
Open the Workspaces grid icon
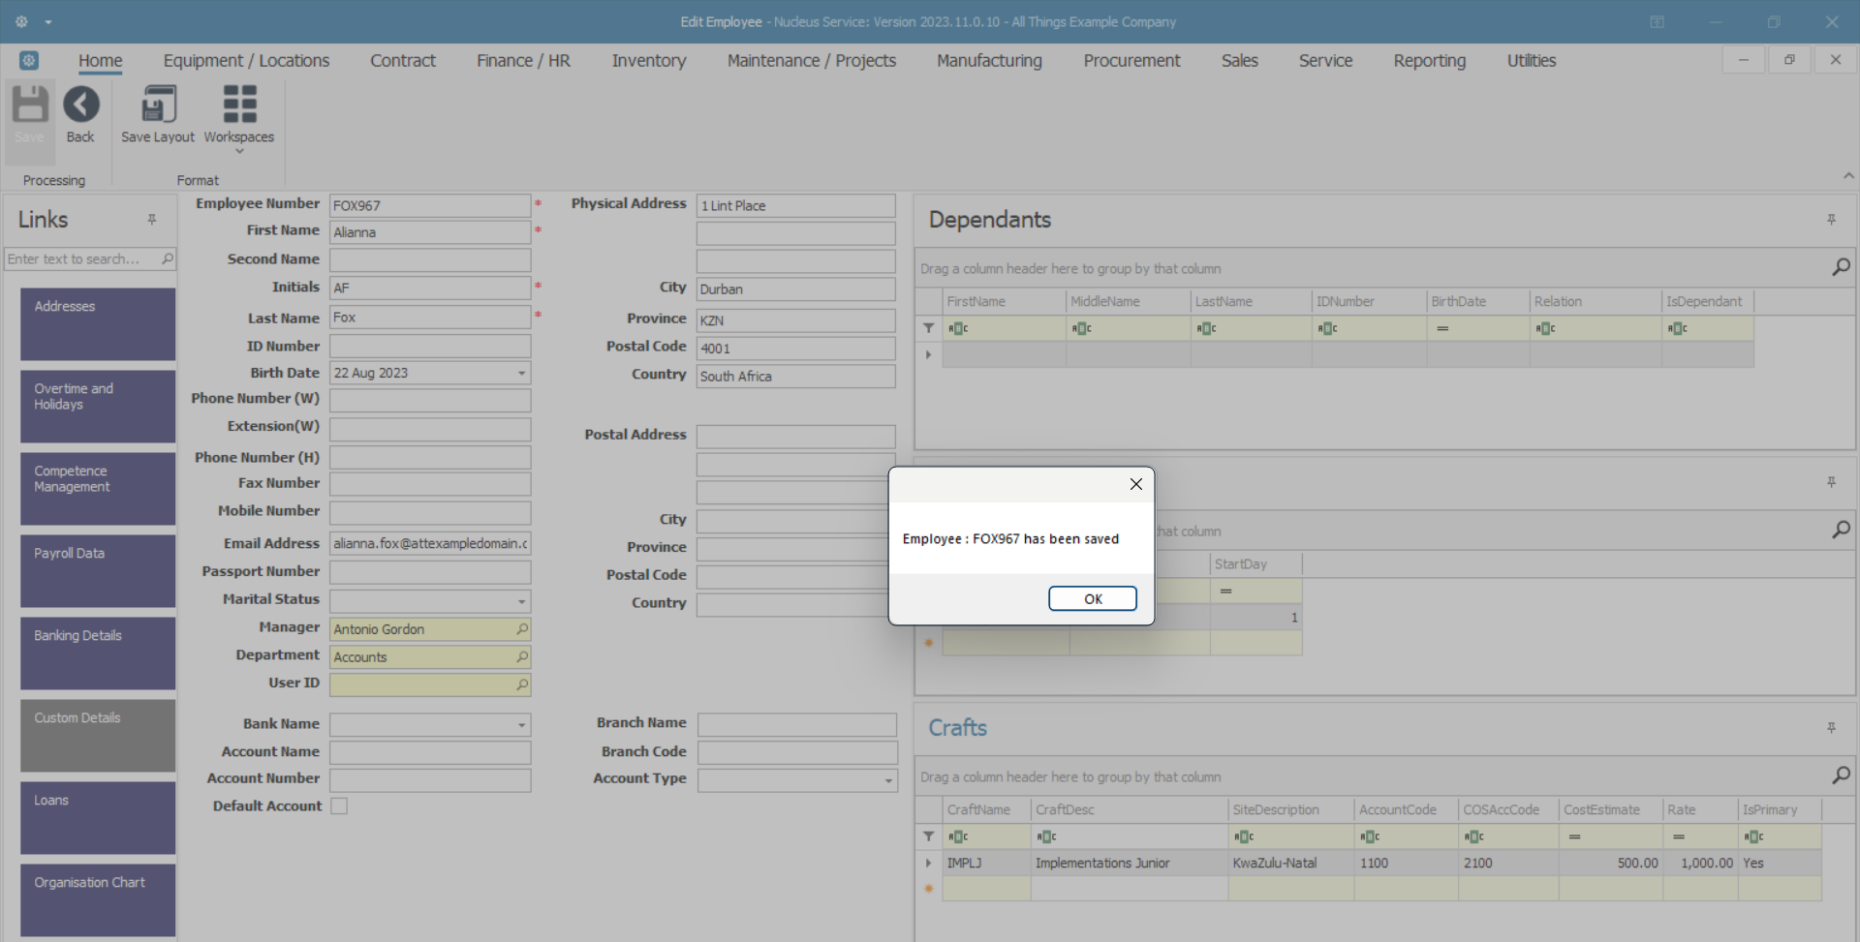(x=239, y=105)
